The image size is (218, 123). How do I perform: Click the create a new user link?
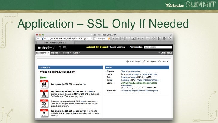[149, 74]
